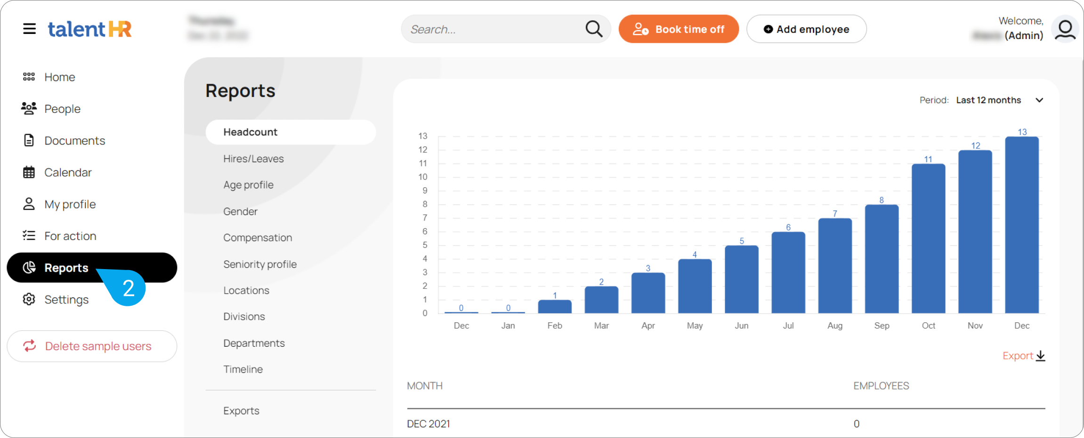Screen dimensions: 1084x438
Task: Expand the Period dropdown chevron
Action: coord(1039,100)
